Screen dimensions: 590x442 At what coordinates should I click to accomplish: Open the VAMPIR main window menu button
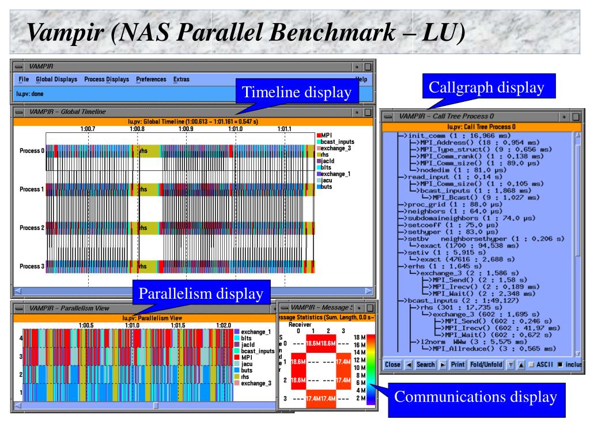tap(18, 67)
